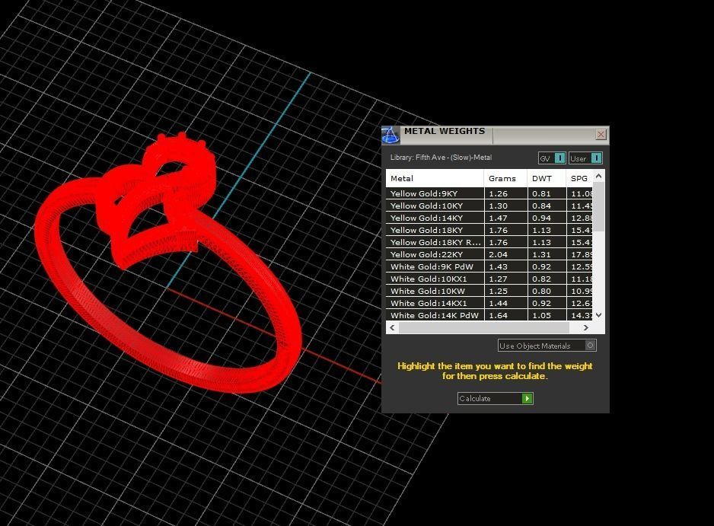Click the SPG column header
Viewport: 714px width, 526px height.
tap(580, 179)
